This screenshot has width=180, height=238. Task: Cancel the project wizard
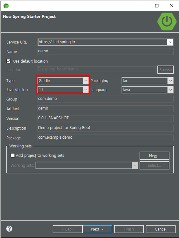click(161, 229)
